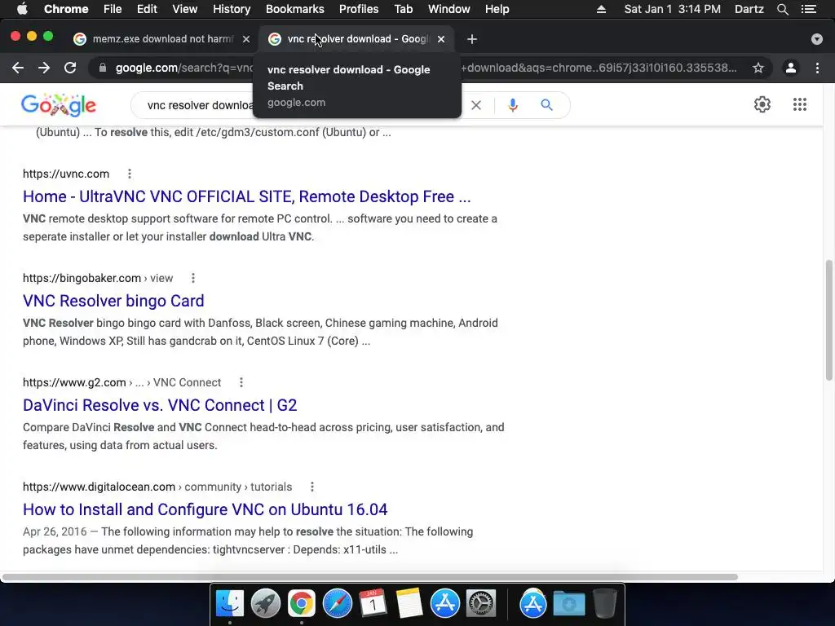Close the vnc resolver download tab

[x=441, y=39]
